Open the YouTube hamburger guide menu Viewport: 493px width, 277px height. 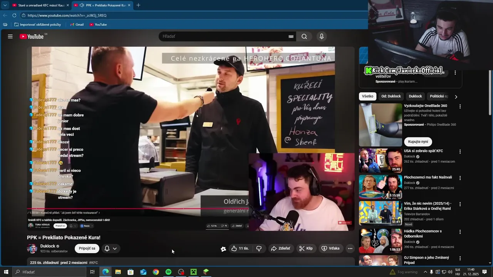(x=10, y=37)
